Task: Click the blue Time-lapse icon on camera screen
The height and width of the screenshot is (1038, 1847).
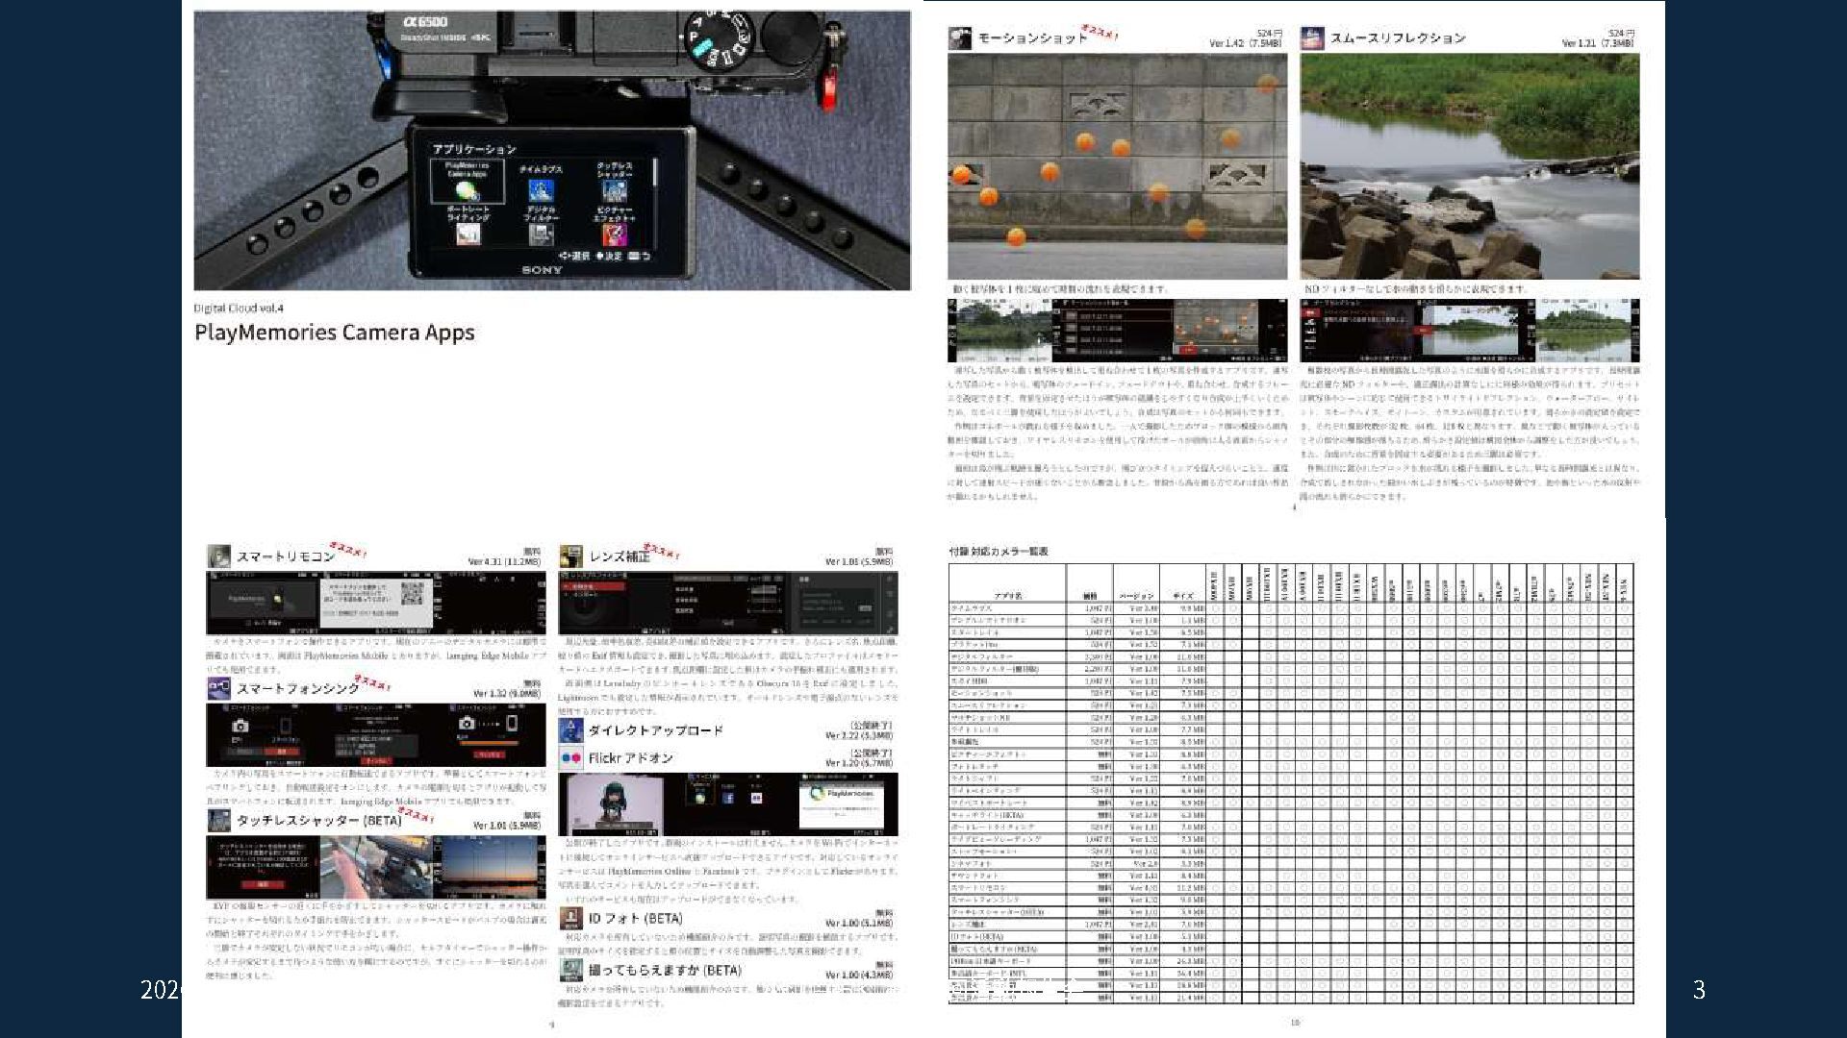Action: [x=541, y=189]
